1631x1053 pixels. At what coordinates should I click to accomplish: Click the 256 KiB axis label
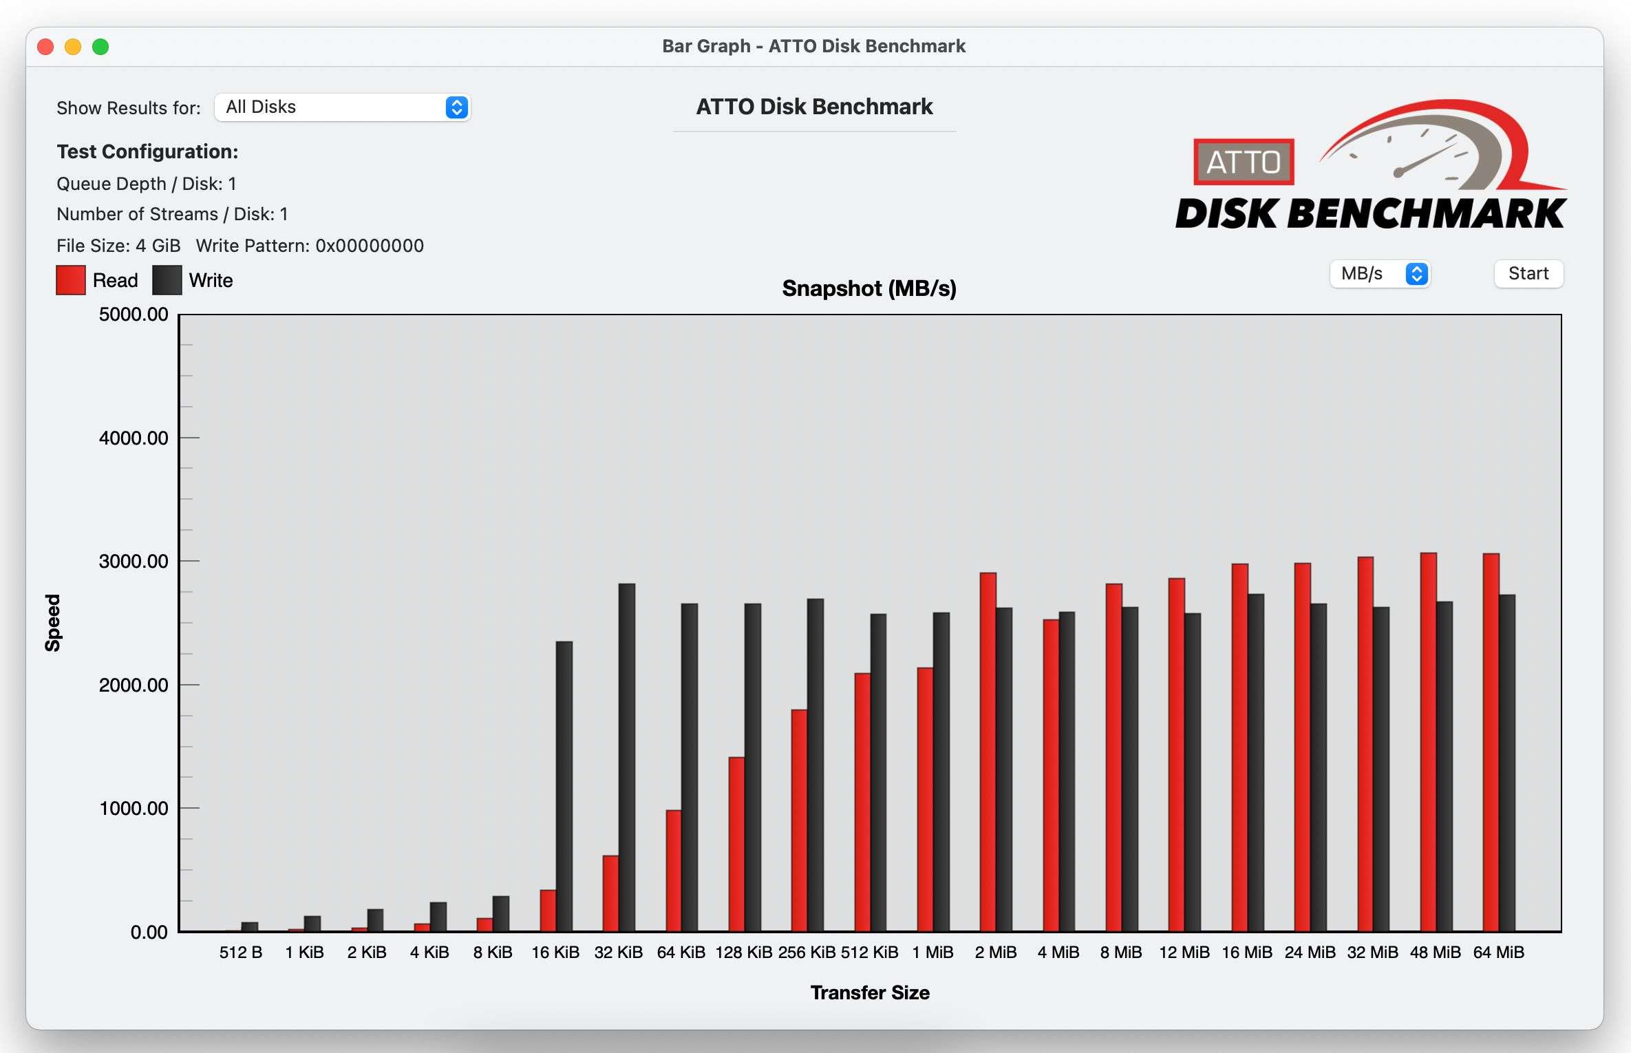click(x=807, y=953)
